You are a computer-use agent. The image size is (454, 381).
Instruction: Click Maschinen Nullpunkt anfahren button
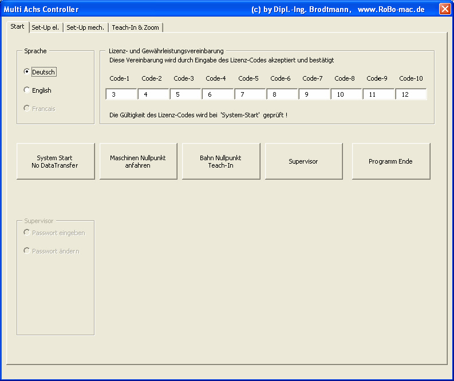138,161
